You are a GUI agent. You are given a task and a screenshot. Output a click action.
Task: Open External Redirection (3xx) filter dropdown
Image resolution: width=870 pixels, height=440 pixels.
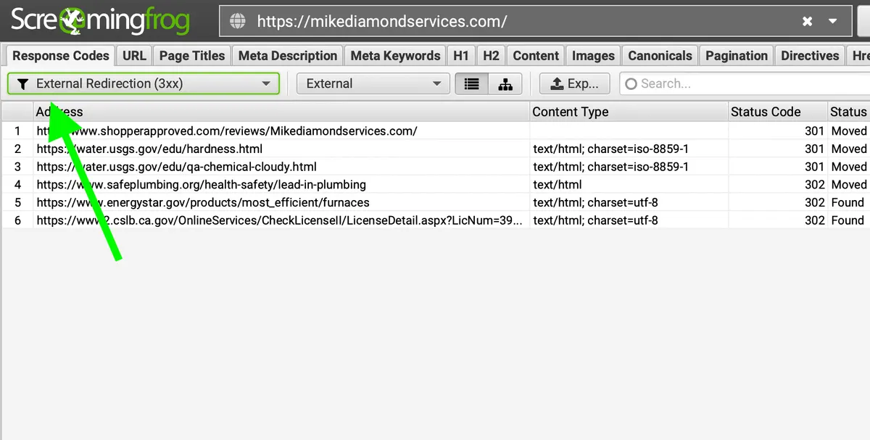(144, 84)
